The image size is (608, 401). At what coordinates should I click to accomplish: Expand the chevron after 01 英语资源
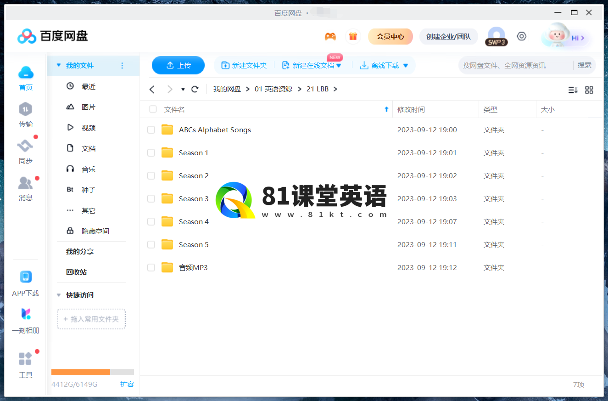pyautogui.click(x=299, y=89)
